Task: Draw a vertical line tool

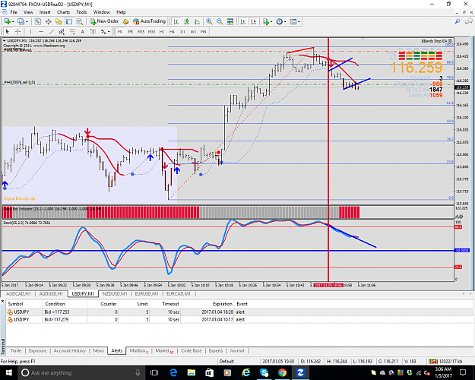Action: (30, 31)
